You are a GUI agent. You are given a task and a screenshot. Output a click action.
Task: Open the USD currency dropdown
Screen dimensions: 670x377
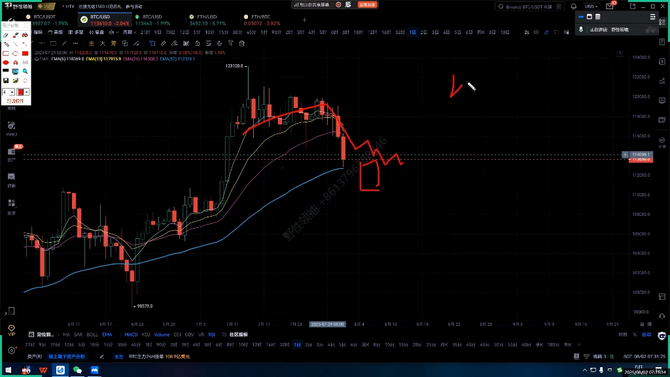591,7
